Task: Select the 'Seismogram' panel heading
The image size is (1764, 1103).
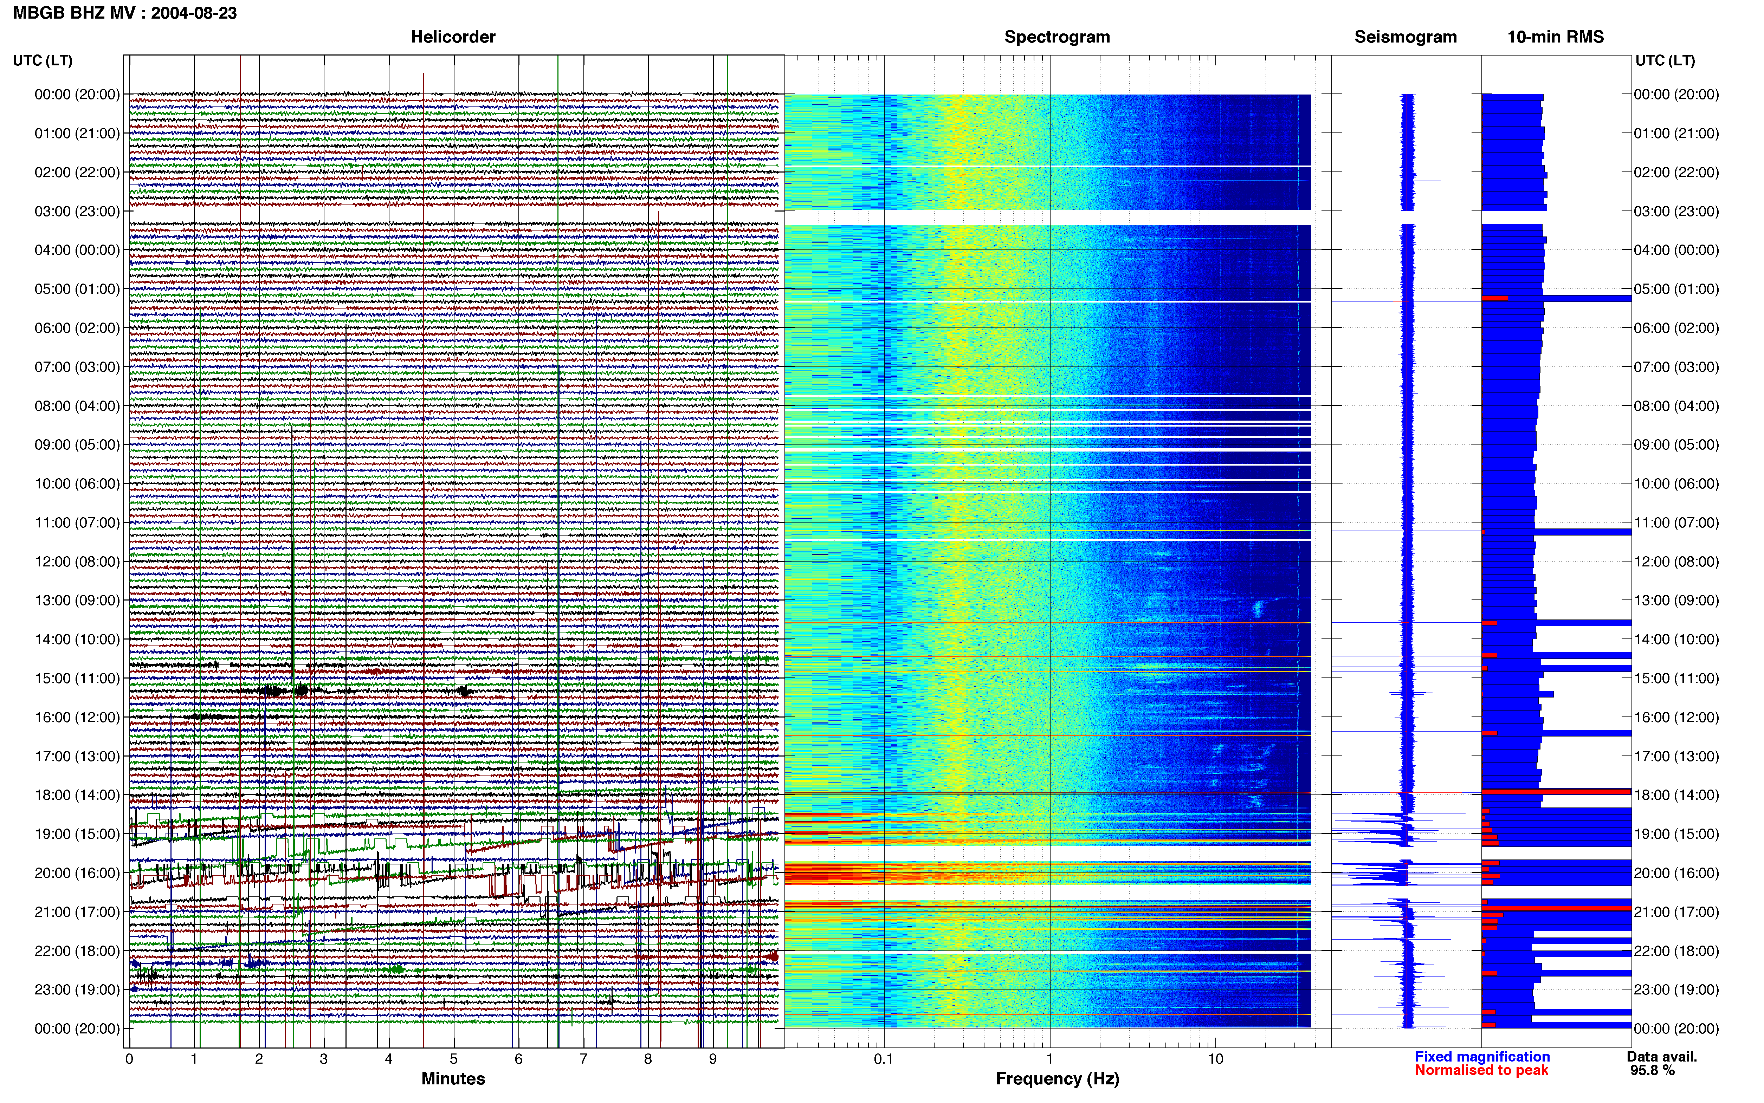Action: [x=1405, y=37]
